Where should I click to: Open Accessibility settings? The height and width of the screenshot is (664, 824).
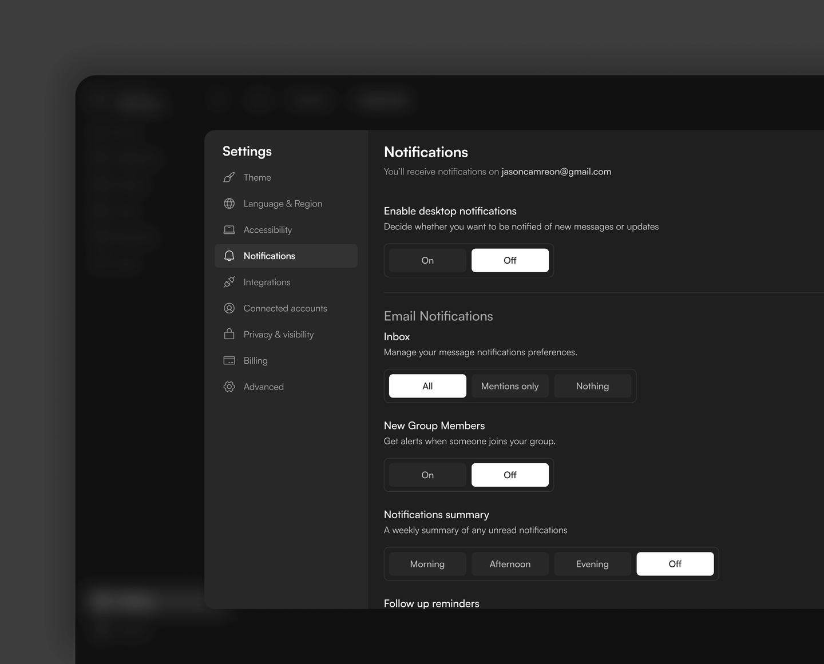tap(286, 230)
